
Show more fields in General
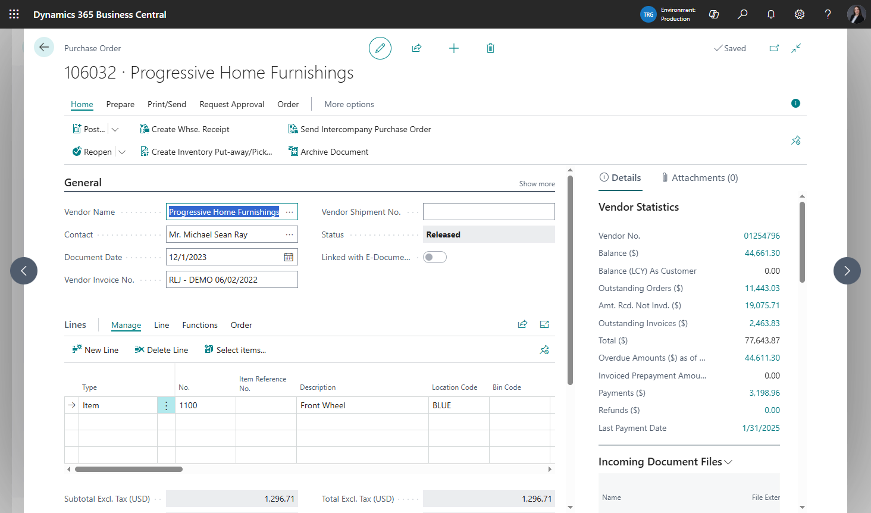pyautogui.click(x=537, y=184)
